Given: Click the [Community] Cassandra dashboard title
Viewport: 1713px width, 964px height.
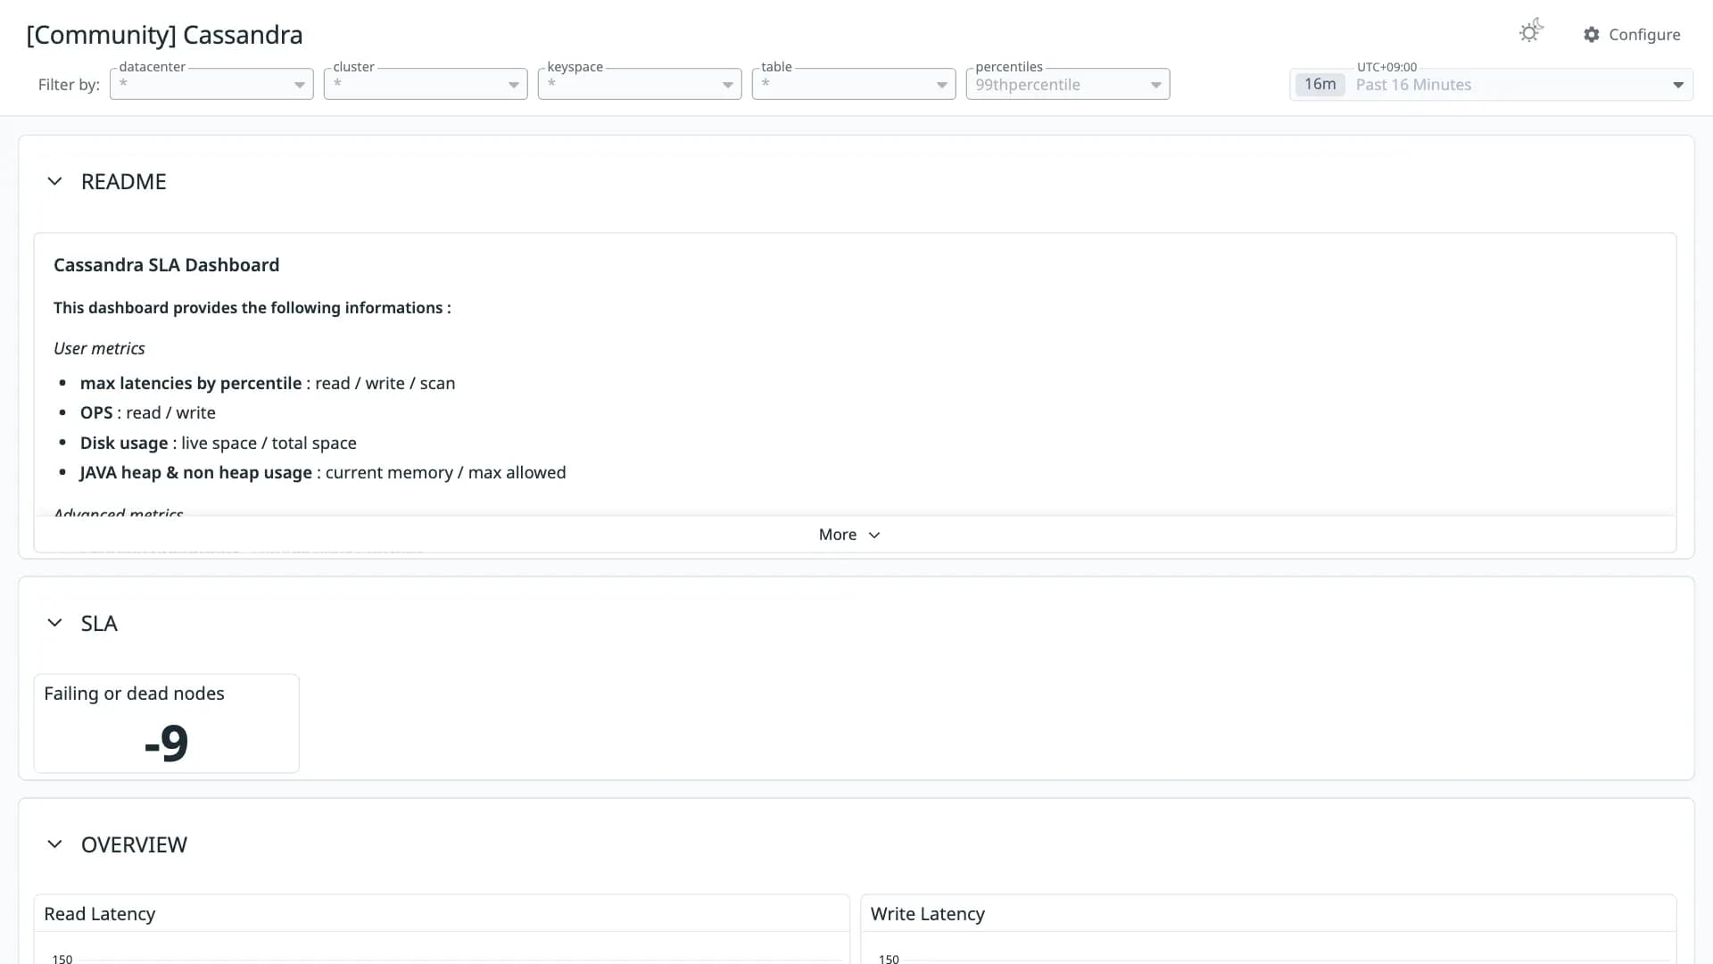Looking at the screenshot, I should coord(164,35).
